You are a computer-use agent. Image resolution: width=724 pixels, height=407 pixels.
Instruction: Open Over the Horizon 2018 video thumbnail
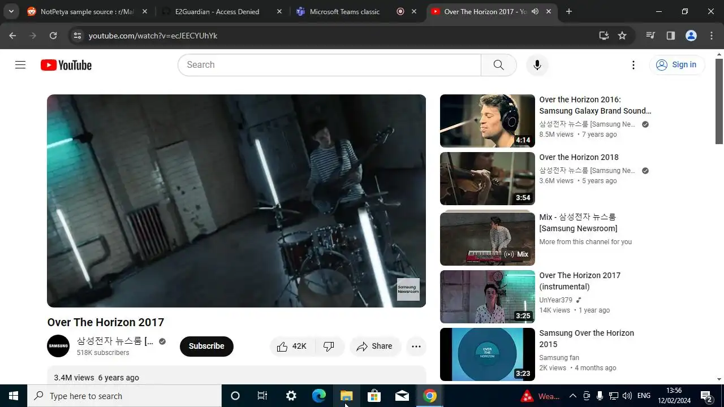tap(488, 179)
